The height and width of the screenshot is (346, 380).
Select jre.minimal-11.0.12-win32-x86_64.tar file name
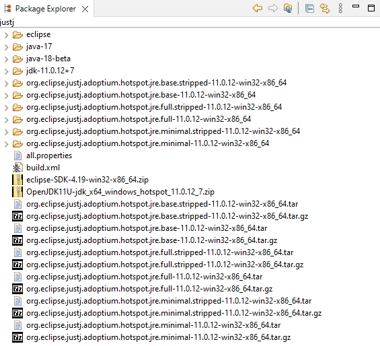pyautogui.click(x=153, y=325)
